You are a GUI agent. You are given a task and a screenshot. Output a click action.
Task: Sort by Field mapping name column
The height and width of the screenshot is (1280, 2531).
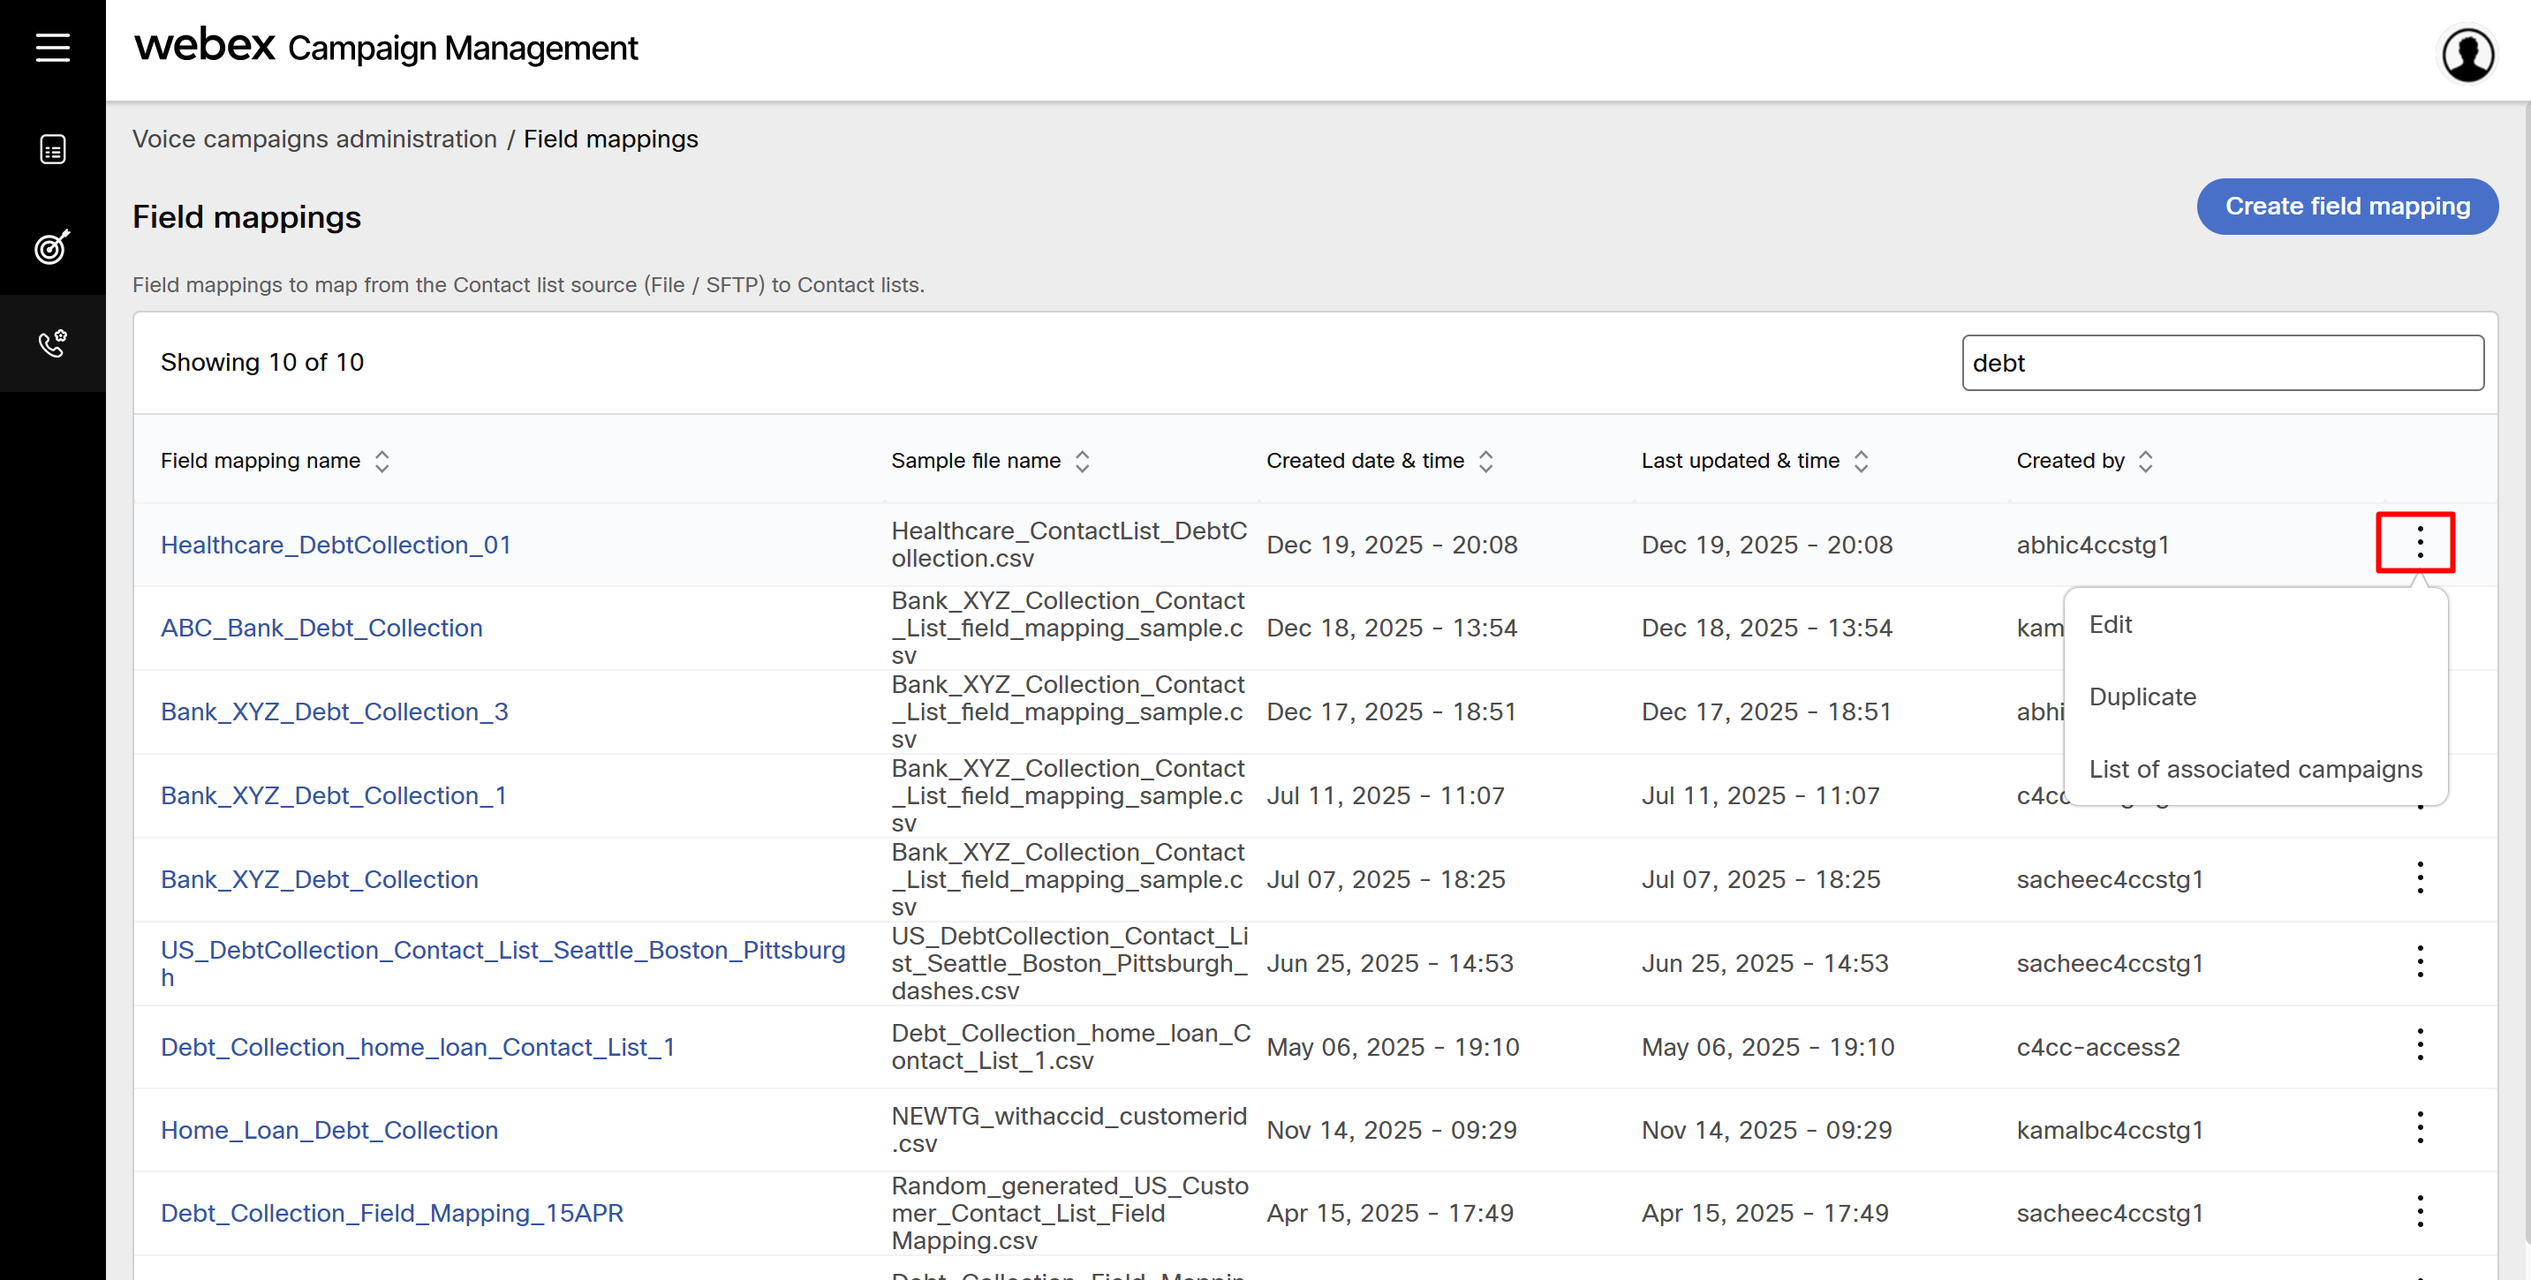click(382, 461)
